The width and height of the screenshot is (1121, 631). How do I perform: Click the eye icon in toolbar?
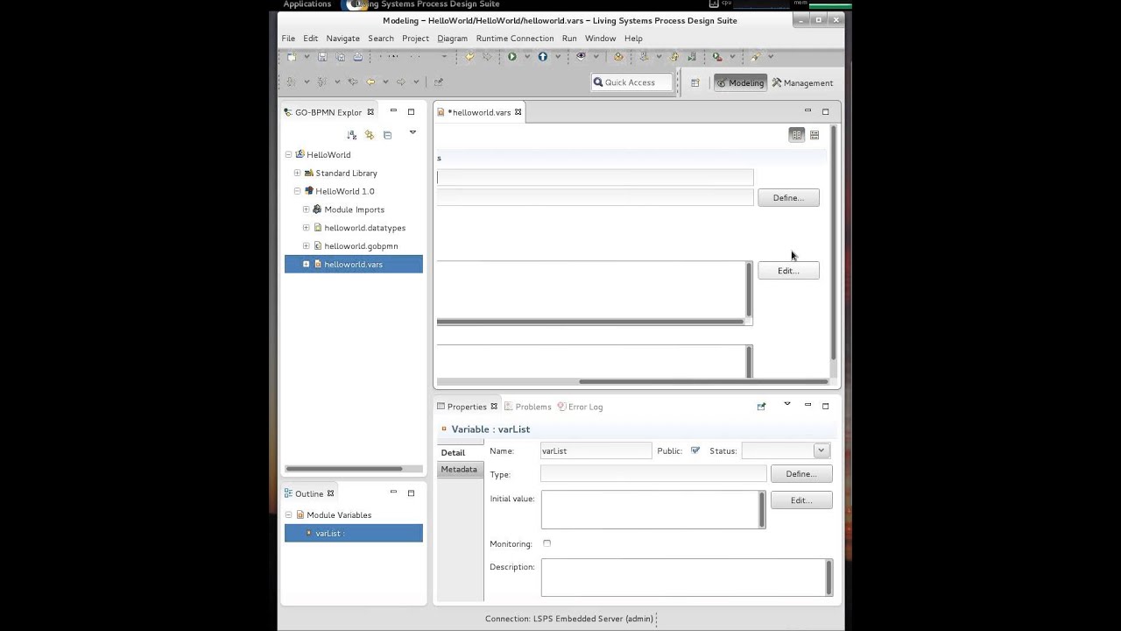click(581, 57)
